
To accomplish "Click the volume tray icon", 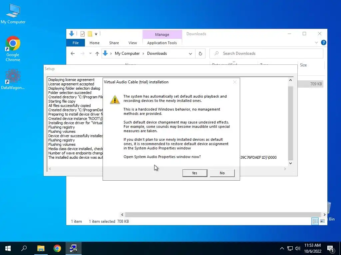I will click(298, 248).
